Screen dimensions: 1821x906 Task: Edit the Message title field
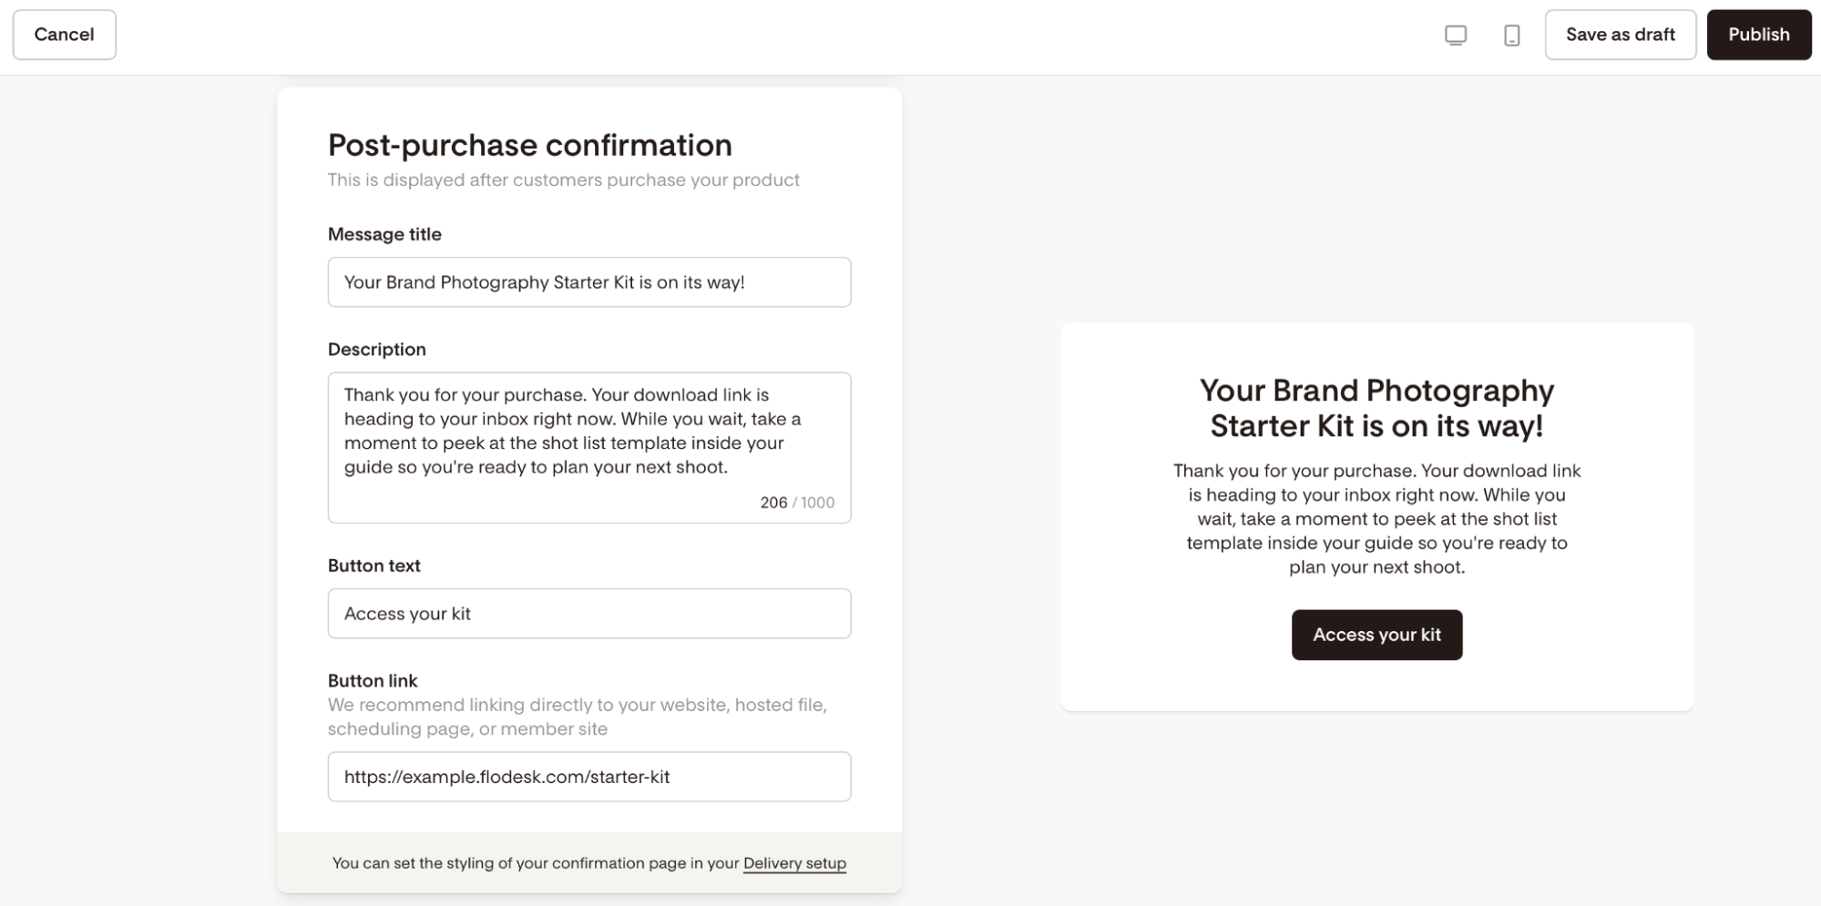pos(589,282)
